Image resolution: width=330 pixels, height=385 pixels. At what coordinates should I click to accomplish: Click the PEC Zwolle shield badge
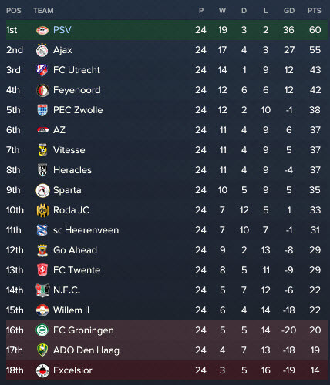(42, 110)
